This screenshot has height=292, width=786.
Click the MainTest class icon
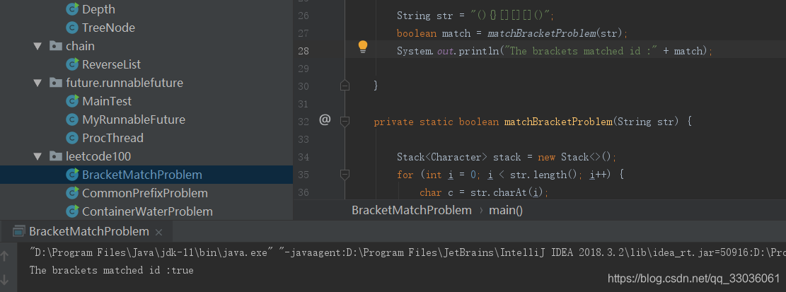click(x=73, y=101)
